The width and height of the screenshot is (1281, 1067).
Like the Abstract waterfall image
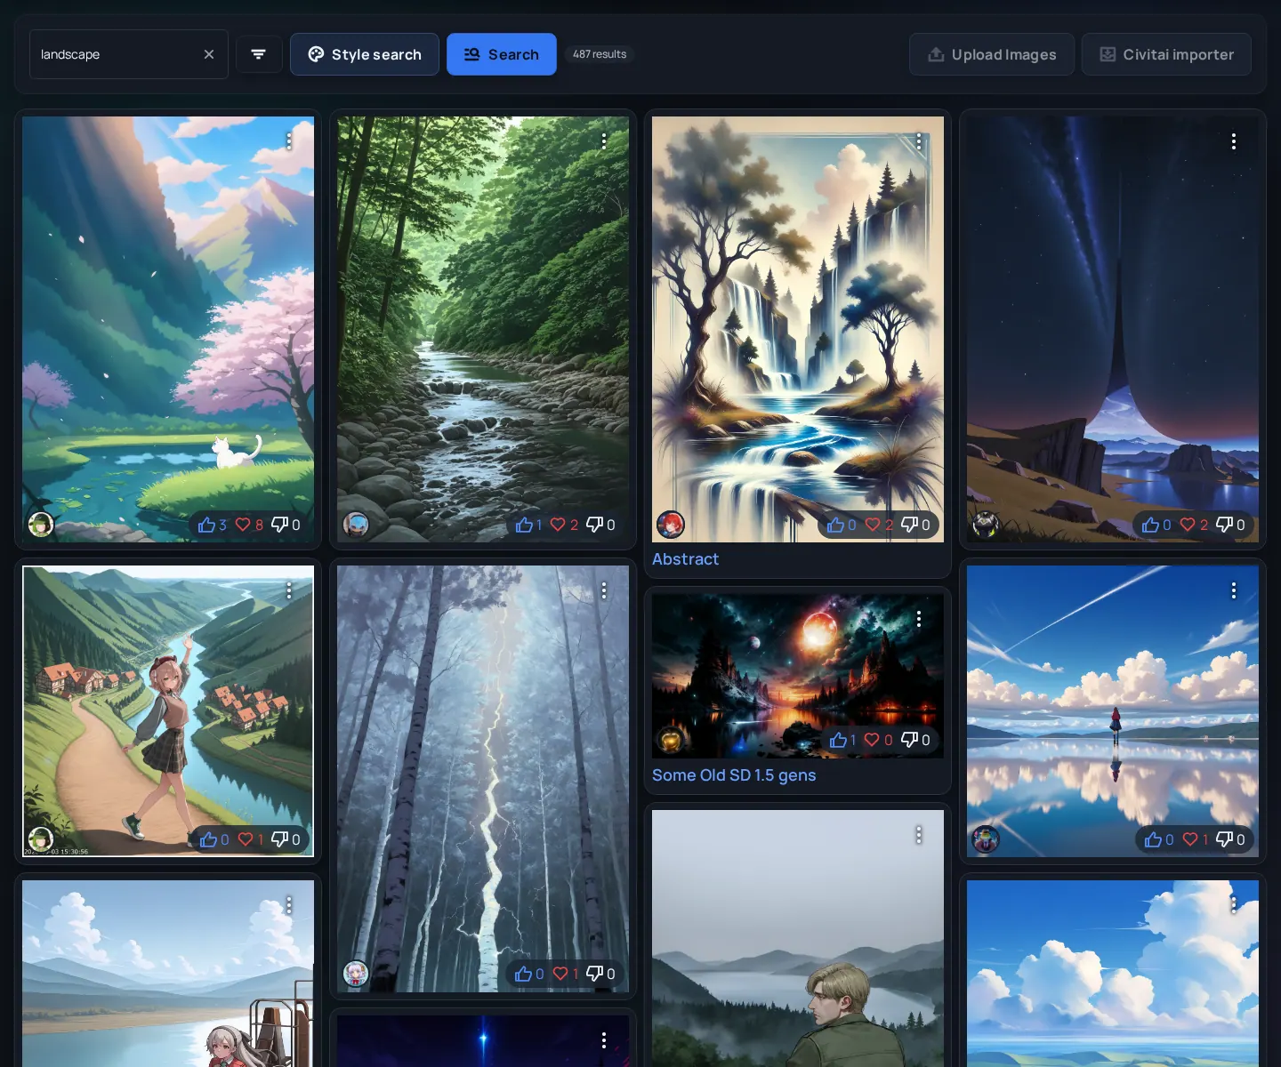(x=842, y=525)
